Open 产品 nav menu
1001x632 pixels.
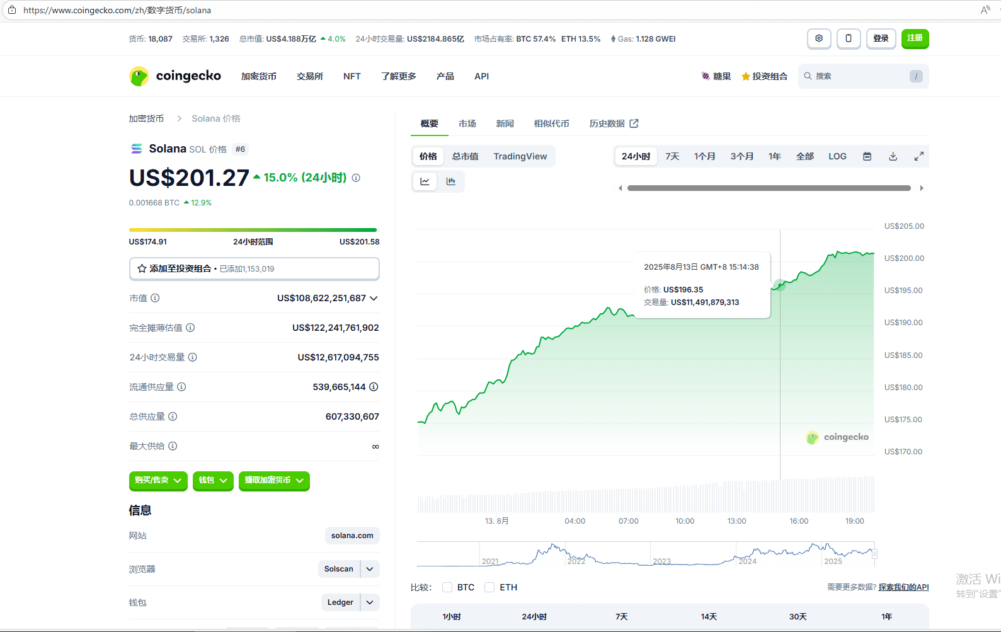445,76
